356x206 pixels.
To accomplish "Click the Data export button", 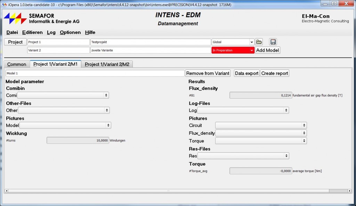I will pyautogui.click(x=246, y=73).
